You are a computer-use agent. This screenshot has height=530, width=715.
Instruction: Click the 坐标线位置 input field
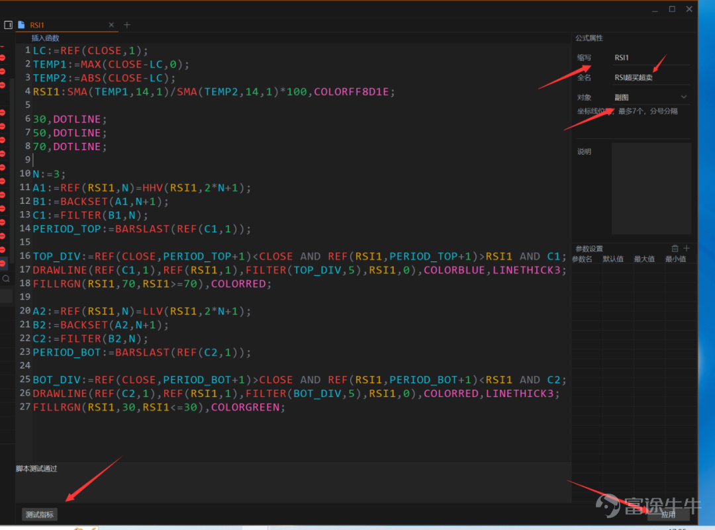pyautogui.click(x=652, y=111)
